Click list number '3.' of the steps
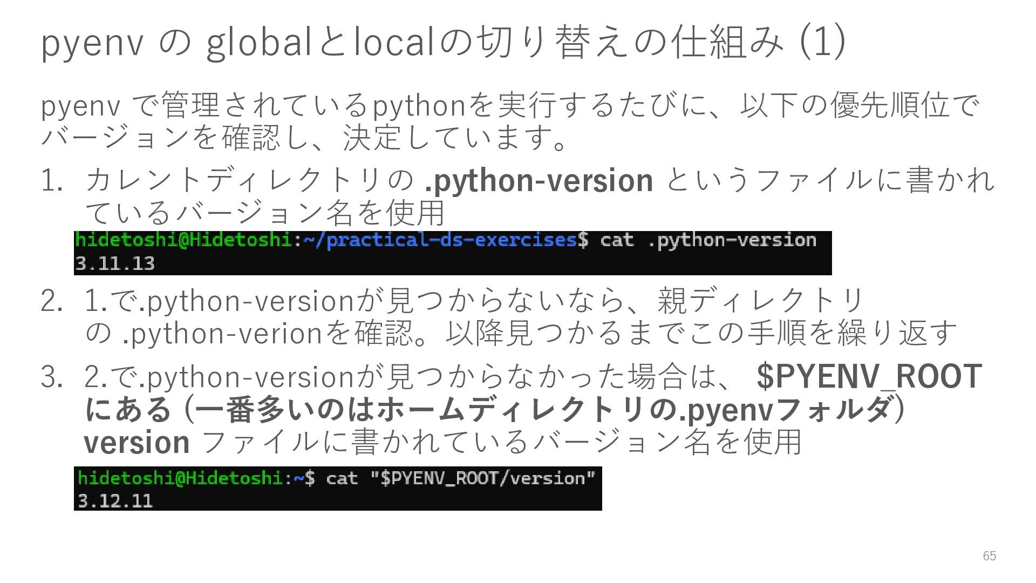1036x583 pixels. point(52,377)
